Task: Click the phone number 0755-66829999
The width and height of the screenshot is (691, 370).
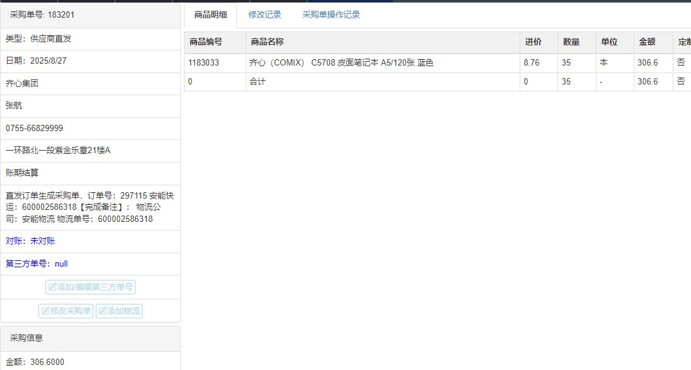Action: (35, 129)
